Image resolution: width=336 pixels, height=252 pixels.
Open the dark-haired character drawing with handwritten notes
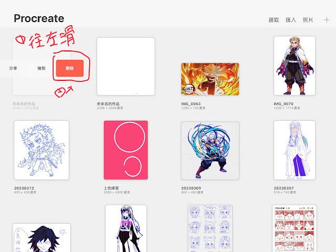point(41,238)
